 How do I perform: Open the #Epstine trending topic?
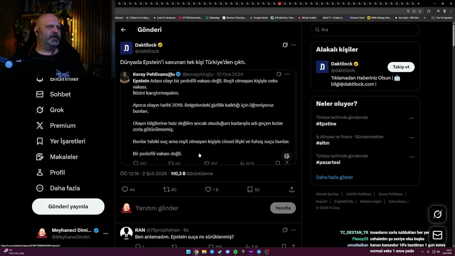[326, 124]
